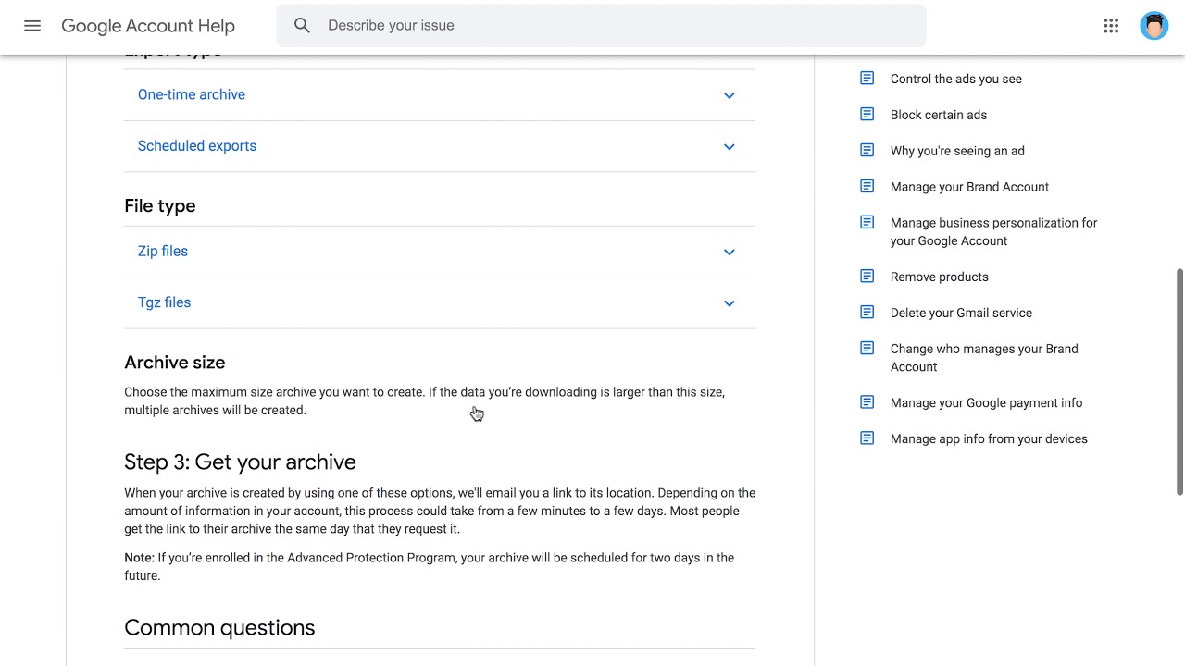Open the One-time archive section label
The image size is (1185, 666).
[192, 94]
